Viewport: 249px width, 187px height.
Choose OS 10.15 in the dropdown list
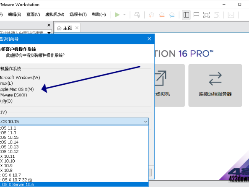coord(74,138)
